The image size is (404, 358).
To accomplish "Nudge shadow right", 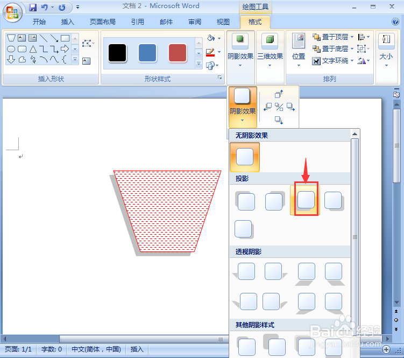I will tap(290, 107).
